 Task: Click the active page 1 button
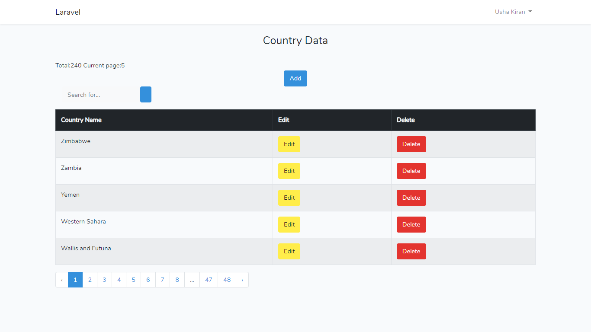[75, 280]
